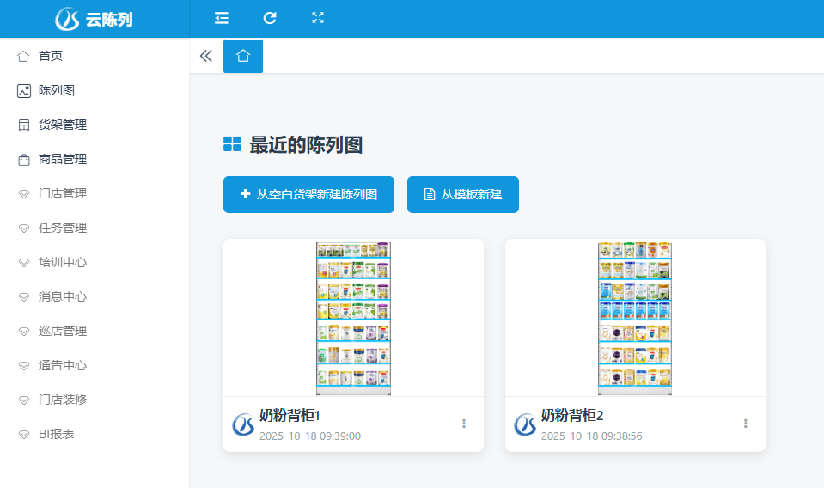This screenshot has width=824, height=488.
Task: Open 商品管理 in the sidebar
Action: click(63, 159)
